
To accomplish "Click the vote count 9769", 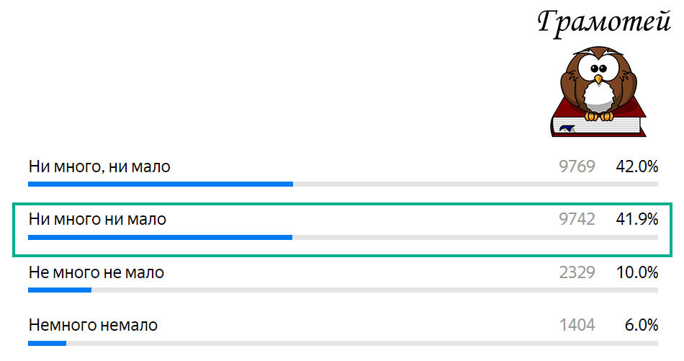I will point(577,166).
